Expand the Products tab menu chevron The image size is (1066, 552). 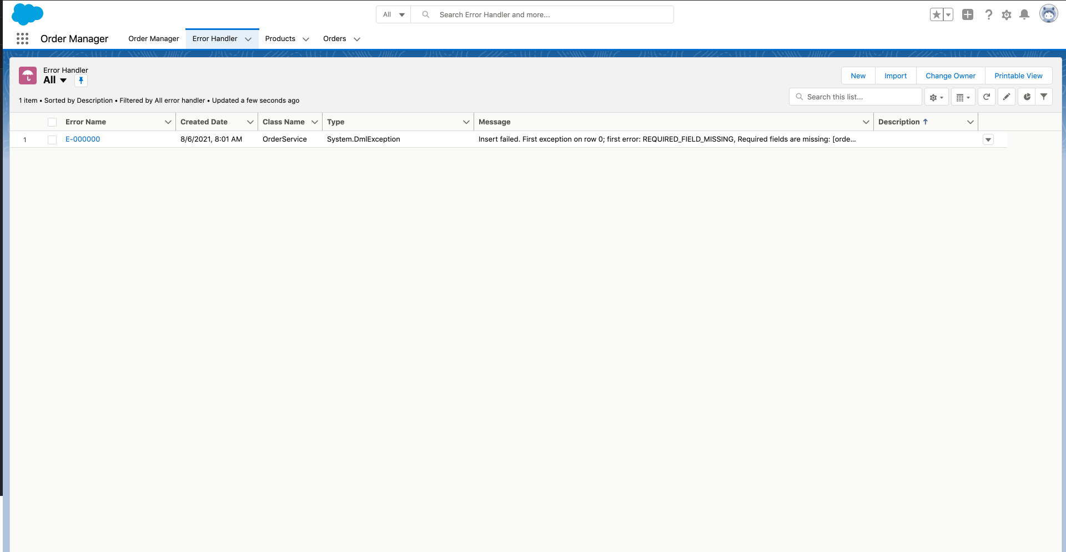(x=305, y=39)
